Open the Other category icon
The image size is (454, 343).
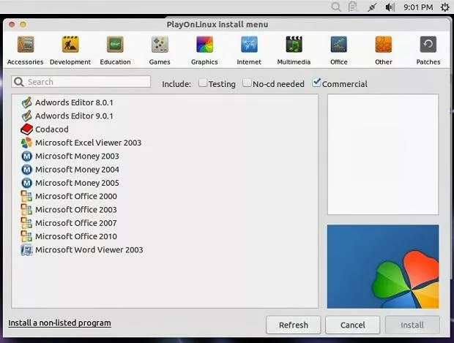384,45
